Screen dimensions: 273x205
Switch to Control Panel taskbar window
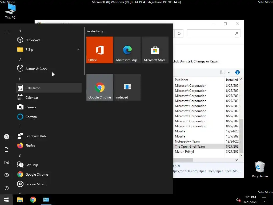(x=46, y=200)
